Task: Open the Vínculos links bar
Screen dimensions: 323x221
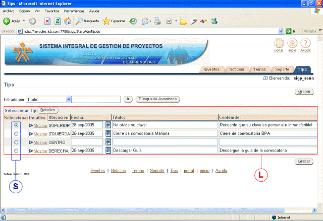Action: click(310, 31)
